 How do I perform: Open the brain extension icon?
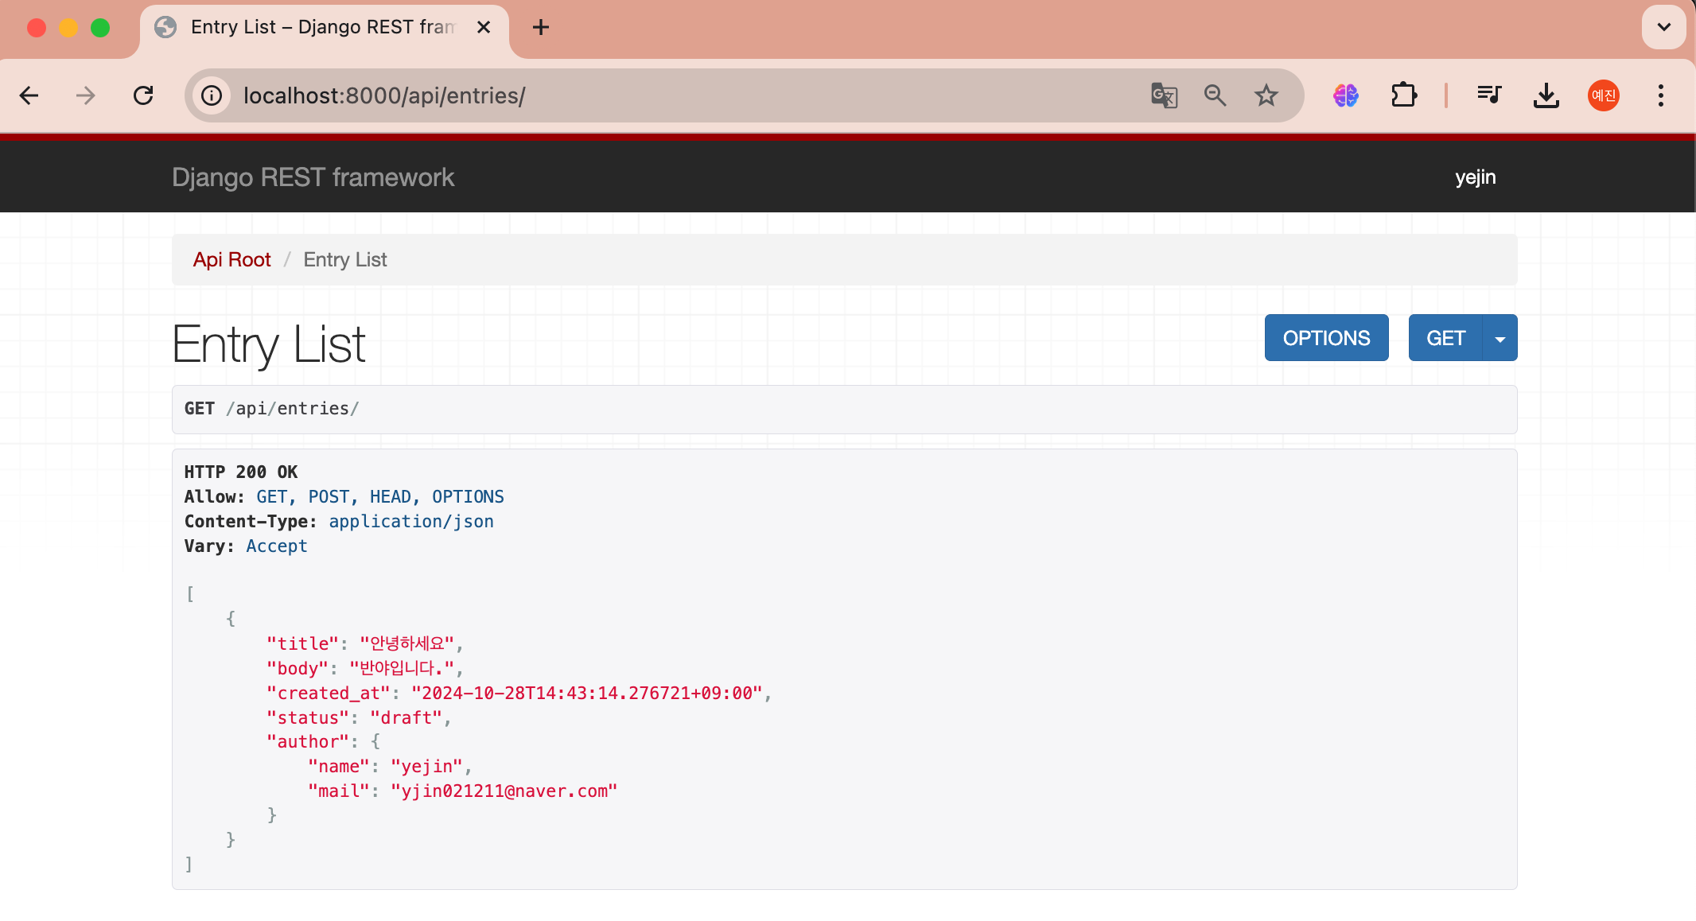pos(1345,96)
